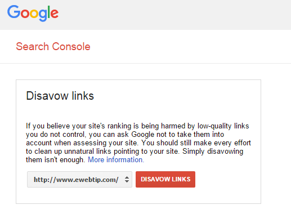Click the blue capital G of Google
Screen dimensions: 291x218
pyautogui.click(x=14, y=12)
